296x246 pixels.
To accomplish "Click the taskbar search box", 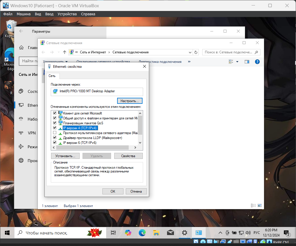I will pos(60,233).
